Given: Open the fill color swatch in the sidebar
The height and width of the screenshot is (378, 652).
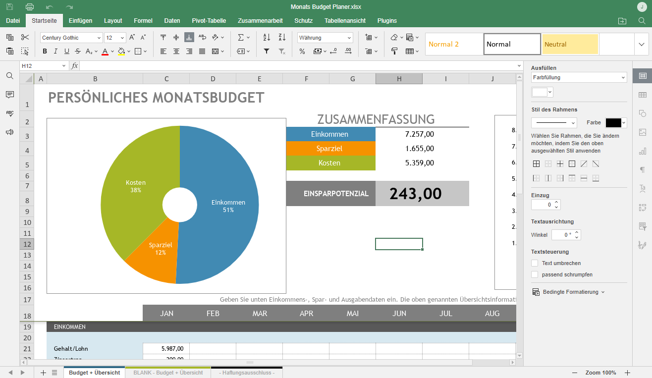Looking at the screenshot, I should click(x=542, y=92).
